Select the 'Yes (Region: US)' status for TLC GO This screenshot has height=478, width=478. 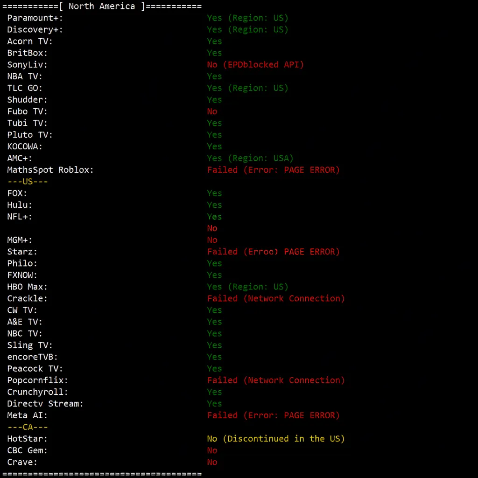(x=247, y=88)
